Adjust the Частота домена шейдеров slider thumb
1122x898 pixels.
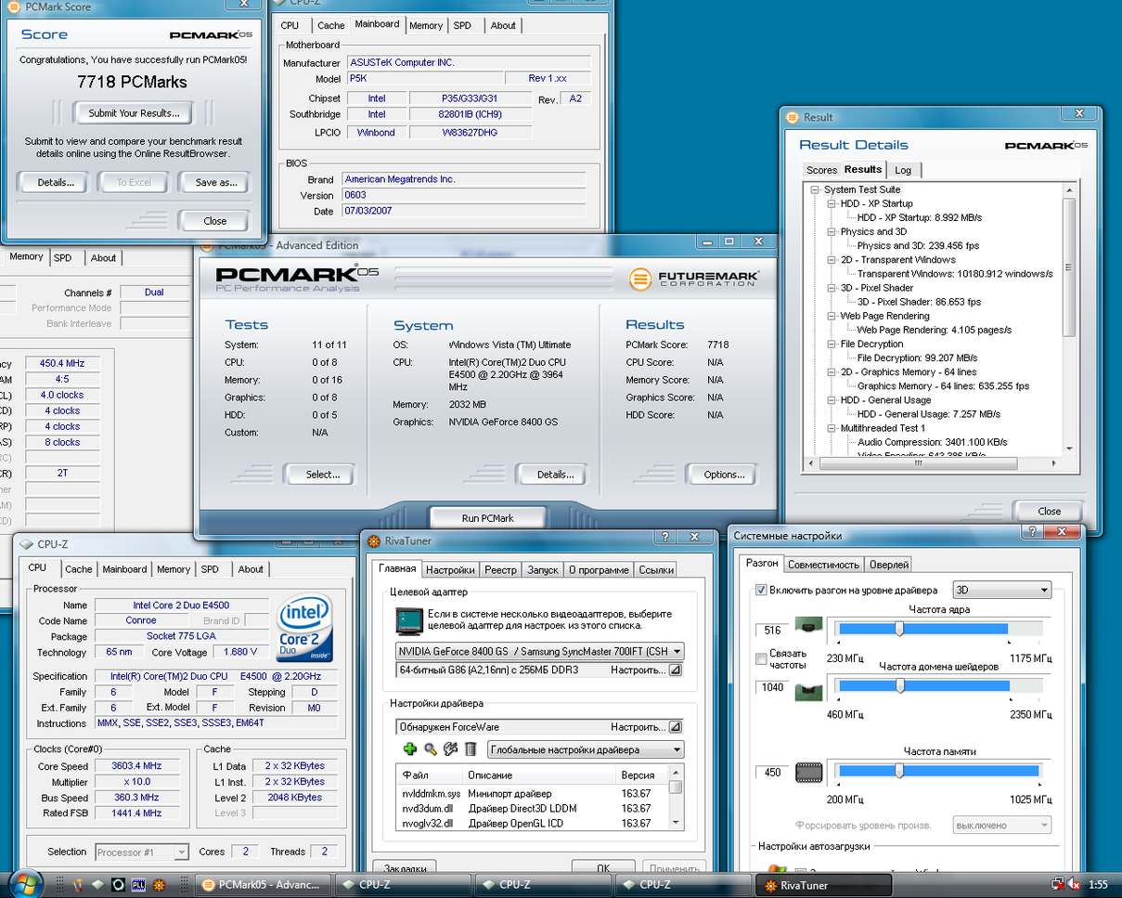[x=899, y=685]
